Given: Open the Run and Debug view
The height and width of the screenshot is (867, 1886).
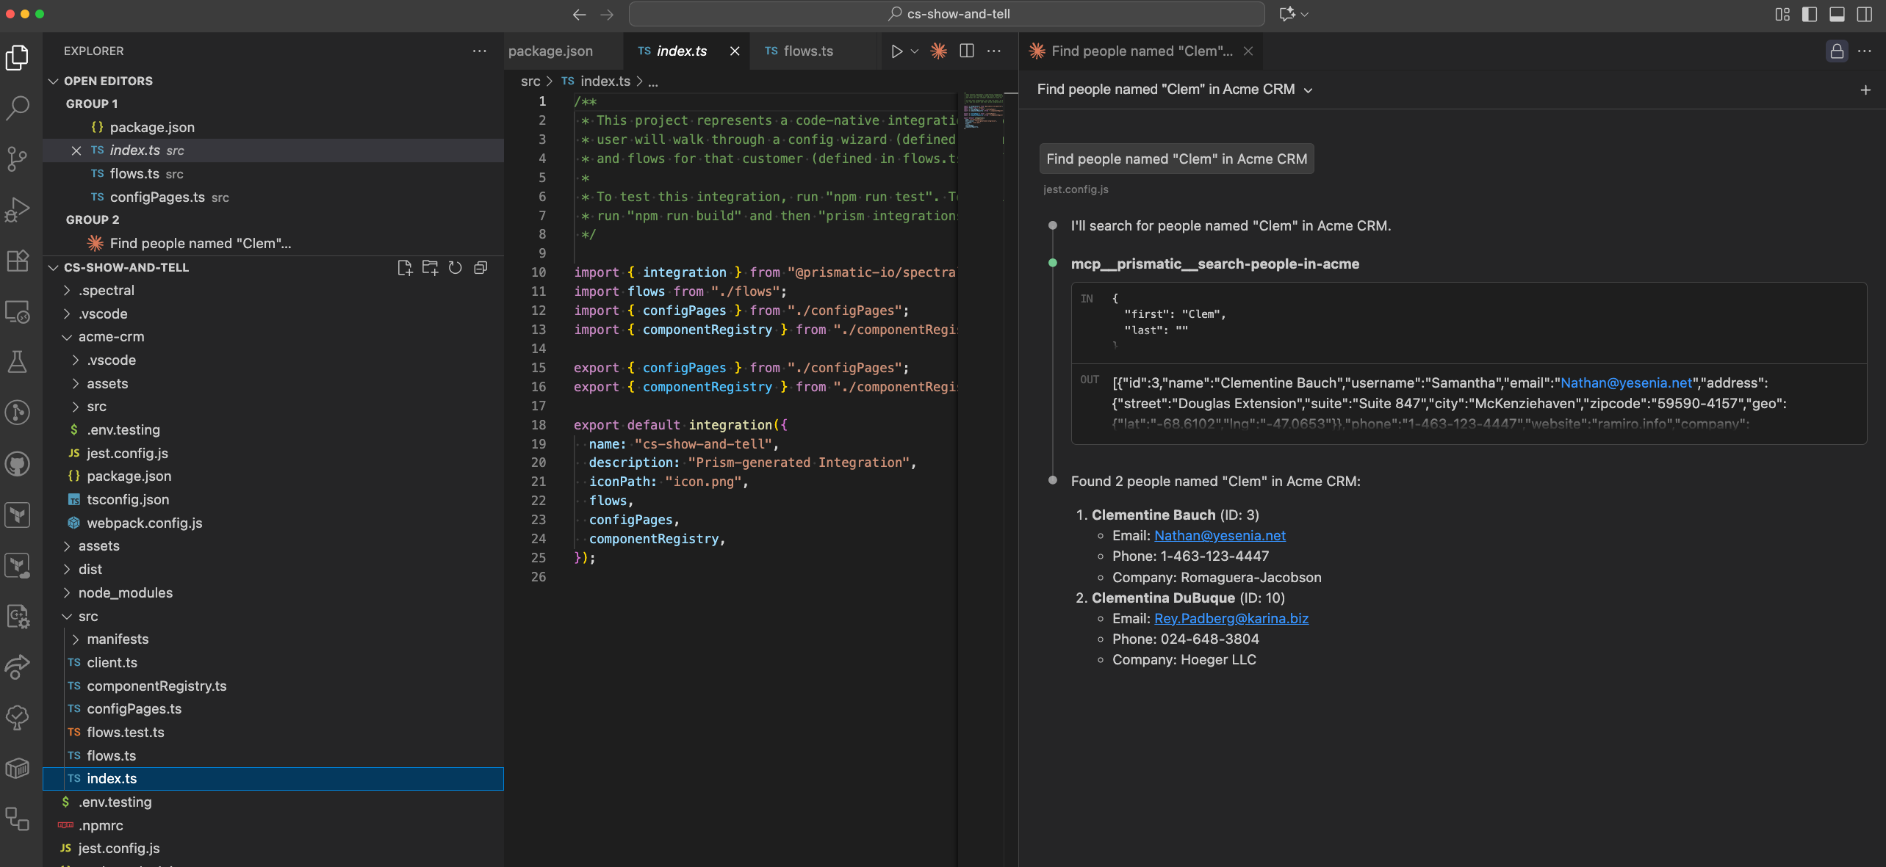Looking at the screenshot, I should point(18,209).
